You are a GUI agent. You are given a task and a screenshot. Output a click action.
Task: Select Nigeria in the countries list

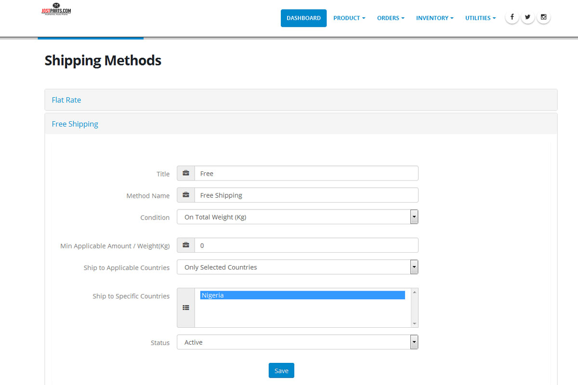302,295
